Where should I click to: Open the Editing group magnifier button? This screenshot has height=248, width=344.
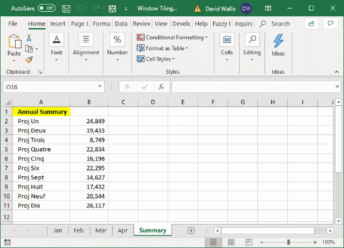[x=252, y=46]
